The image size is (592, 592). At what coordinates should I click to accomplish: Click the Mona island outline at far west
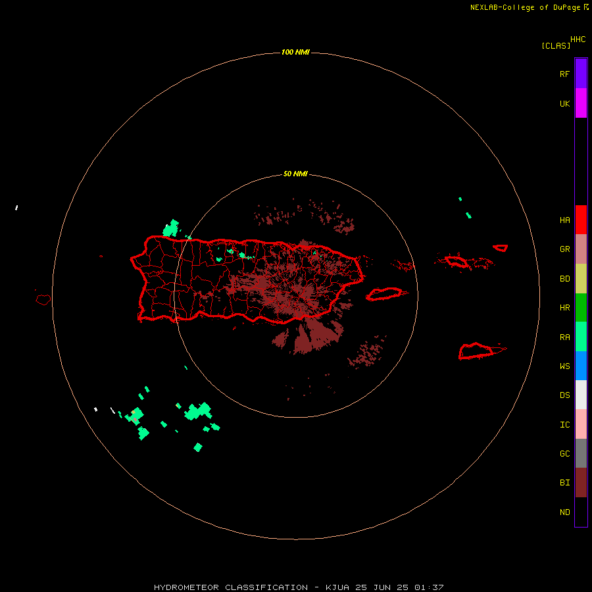(43, 300)
